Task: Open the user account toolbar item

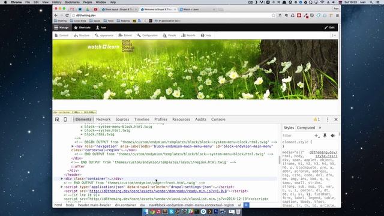Action: tap(101, 28)
